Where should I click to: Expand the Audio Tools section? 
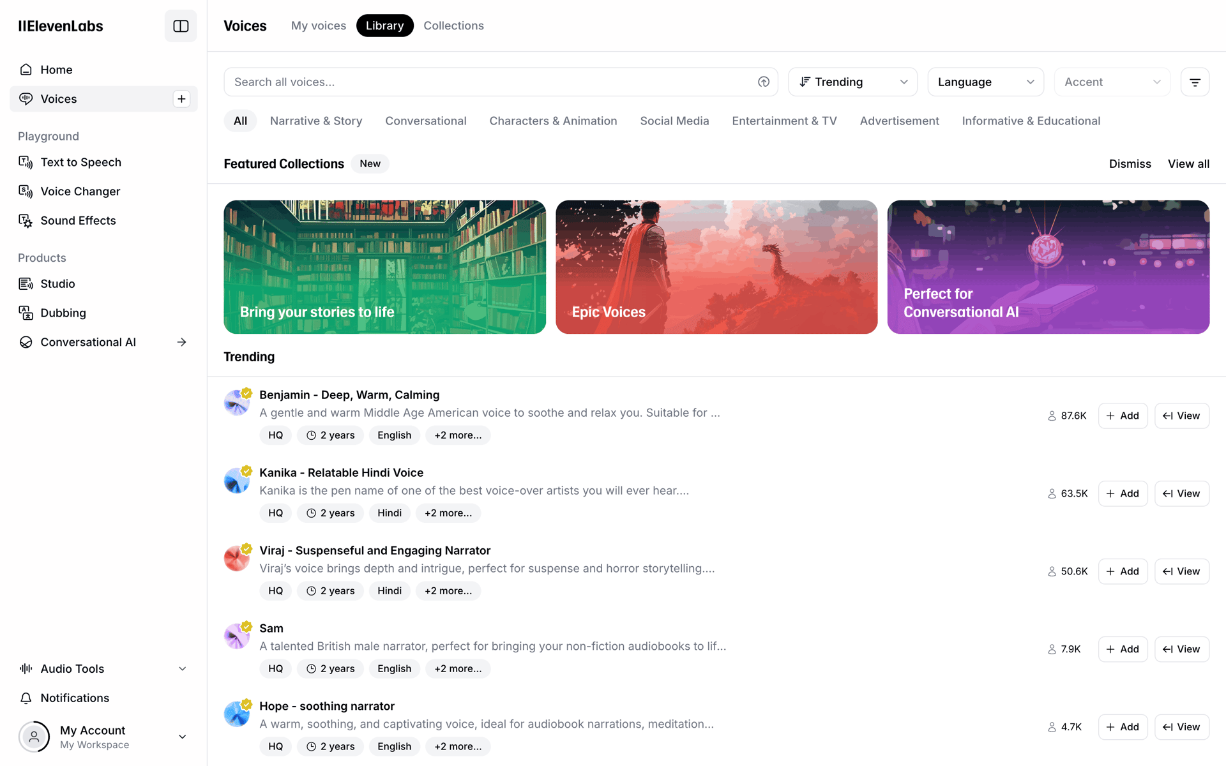(103, 669)
